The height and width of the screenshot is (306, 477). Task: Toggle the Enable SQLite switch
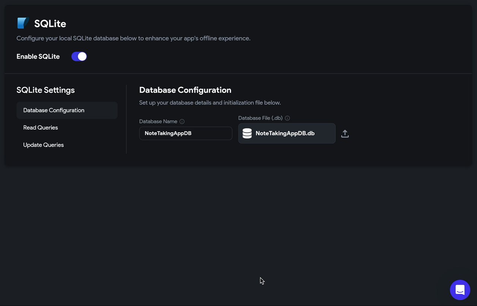(79, 57)
